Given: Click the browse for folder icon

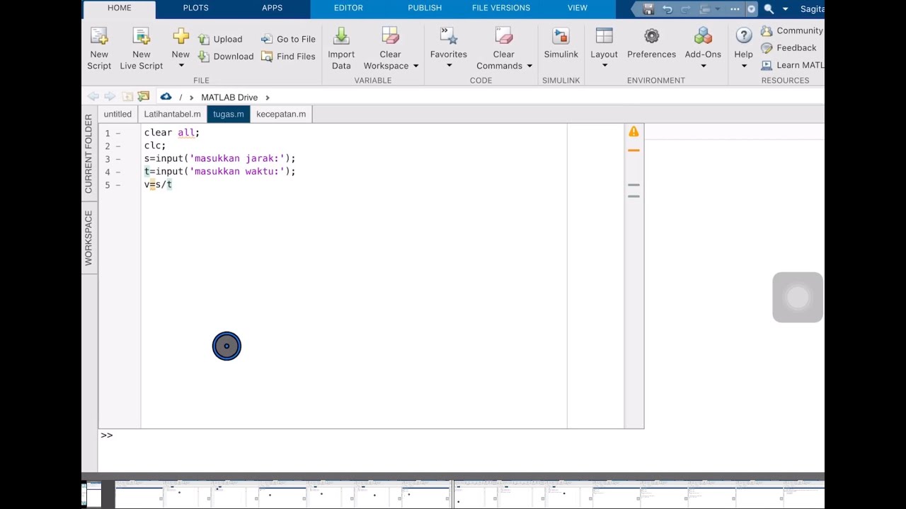Looking at the screenshot, I should [x=144, y=97].
